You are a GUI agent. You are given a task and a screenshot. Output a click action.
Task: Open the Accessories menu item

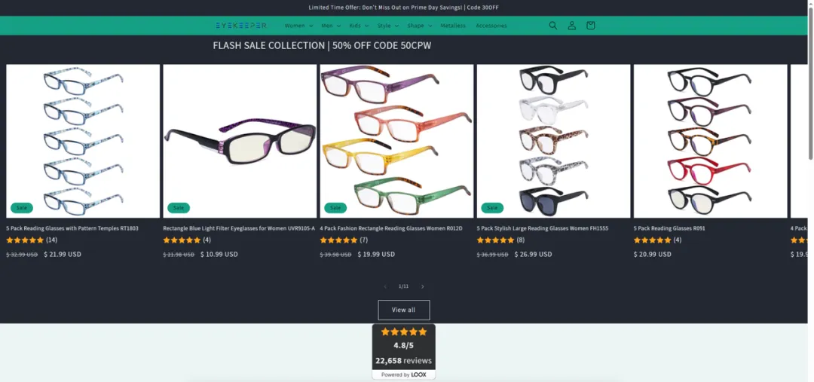(x=491, y=26)
